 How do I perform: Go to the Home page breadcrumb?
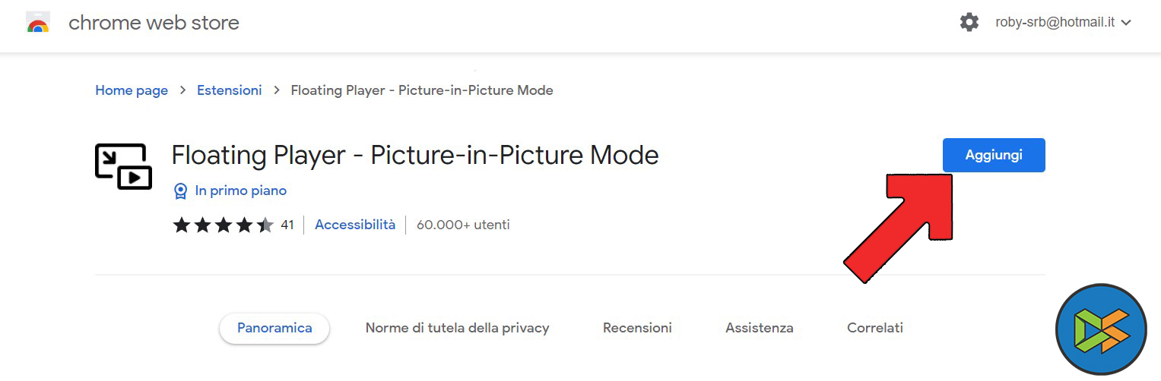[x=132, y=90]
